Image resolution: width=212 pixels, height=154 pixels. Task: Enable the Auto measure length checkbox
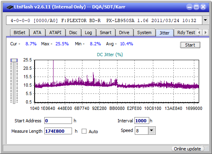click(84, 131)
